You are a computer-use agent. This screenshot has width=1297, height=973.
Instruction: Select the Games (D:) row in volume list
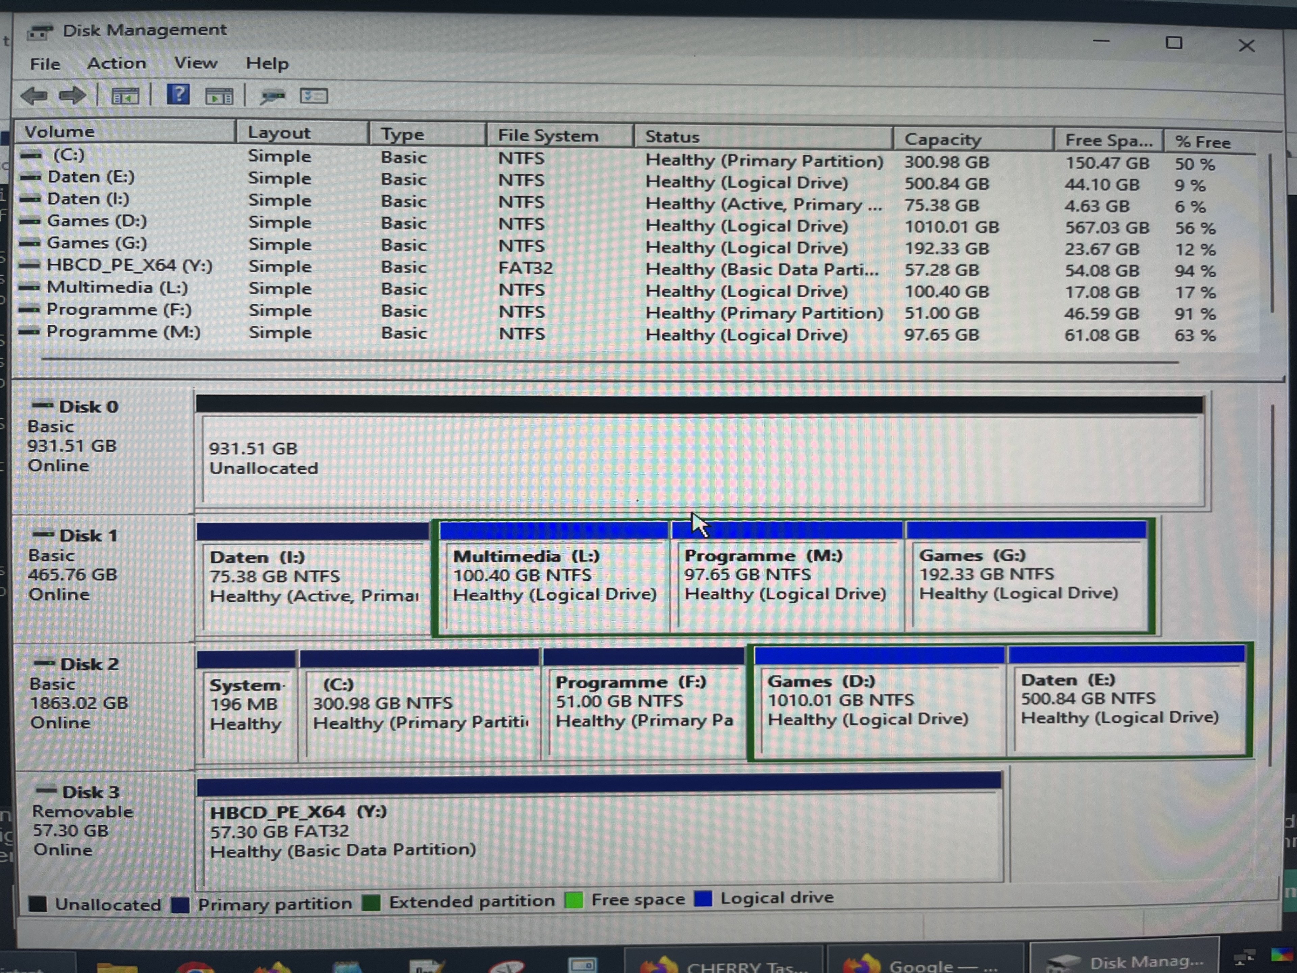[x=97, y=222]
